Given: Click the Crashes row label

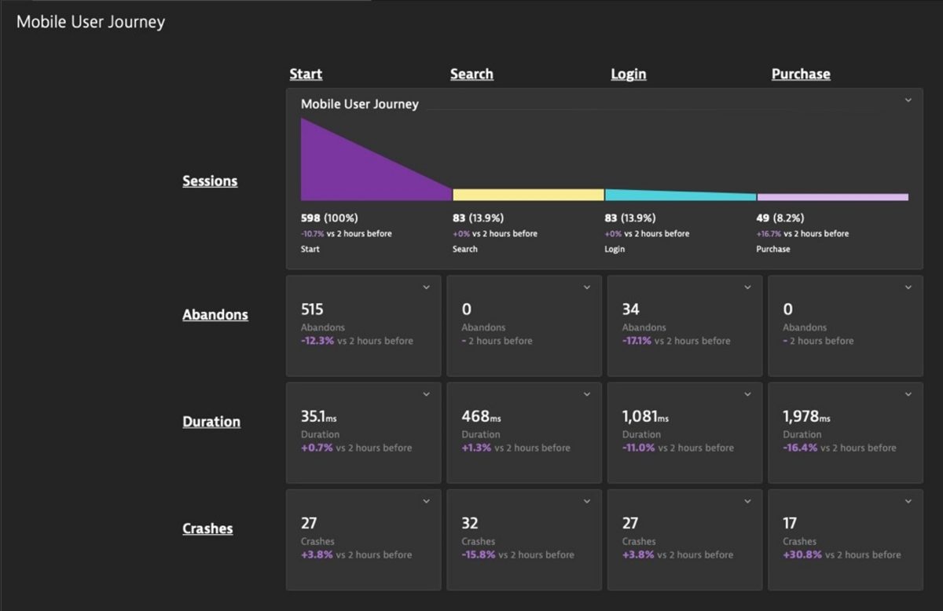Looking at the screenshot, I should tap(207, 528).
